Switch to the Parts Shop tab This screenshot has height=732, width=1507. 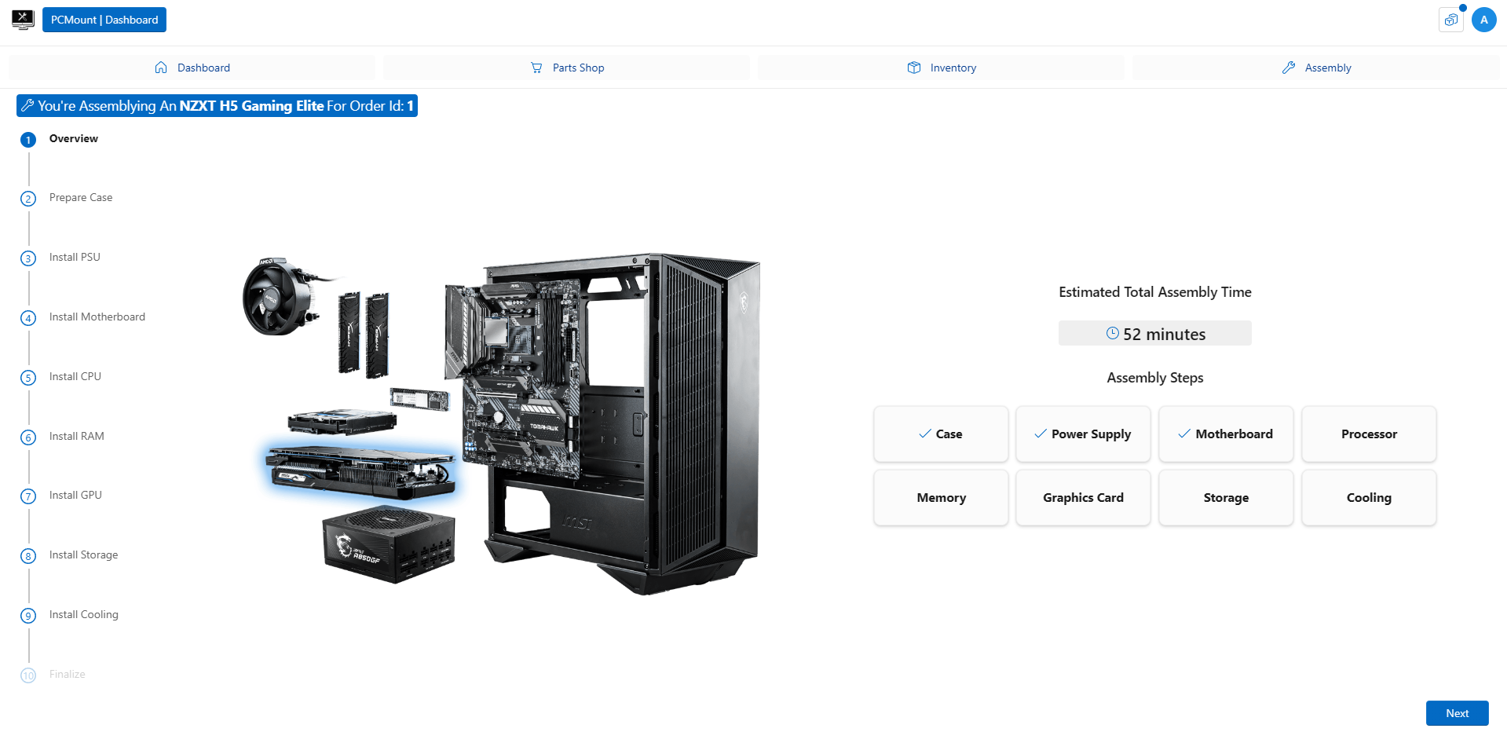point(566,68)
